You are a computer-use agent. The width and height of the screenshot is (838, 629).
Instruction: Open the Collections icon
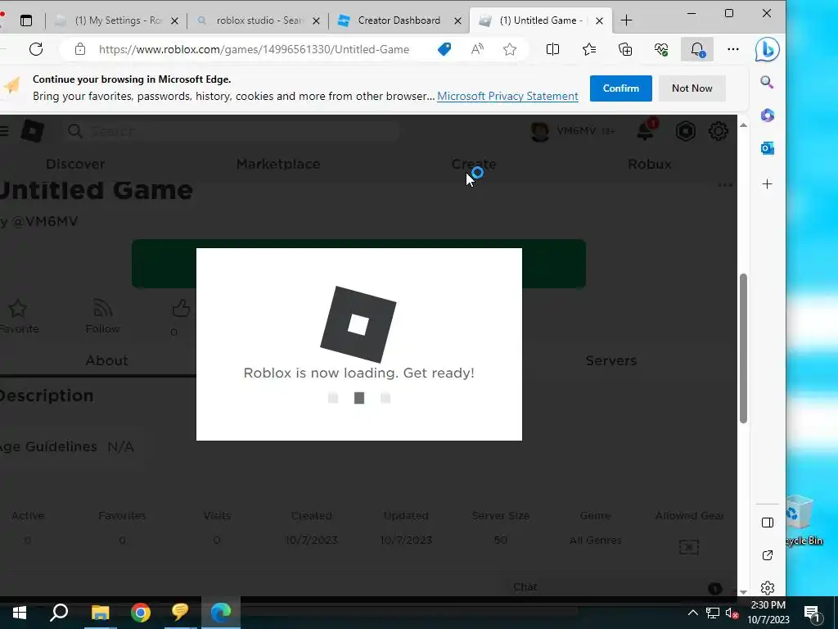624,49
